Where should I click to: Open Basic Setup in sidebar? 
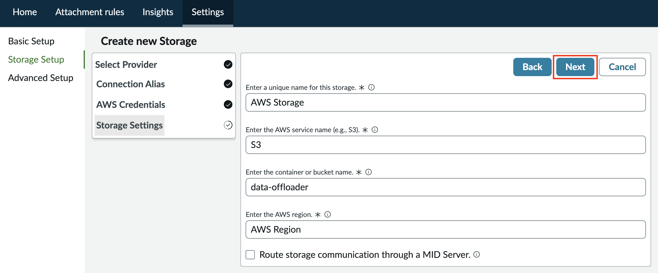tap(31, 41)
